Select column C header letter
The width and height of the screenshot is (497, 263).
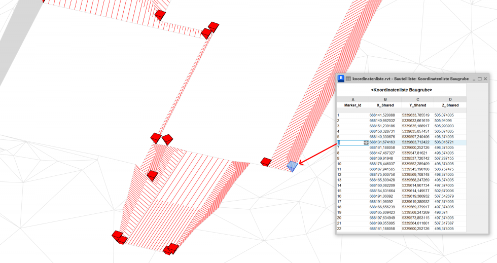click(417, 99)
